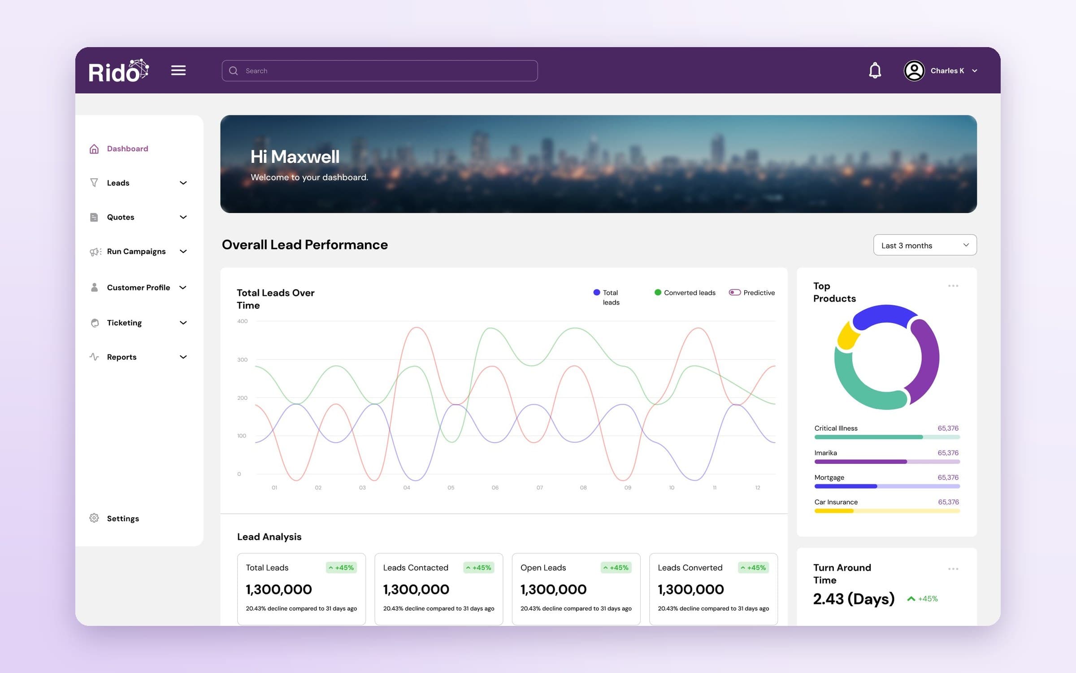Click the Turn Around Time up arrow
Image resolution: width=1076 pixels, height=673 pixels.
click(x=911, y=599)
